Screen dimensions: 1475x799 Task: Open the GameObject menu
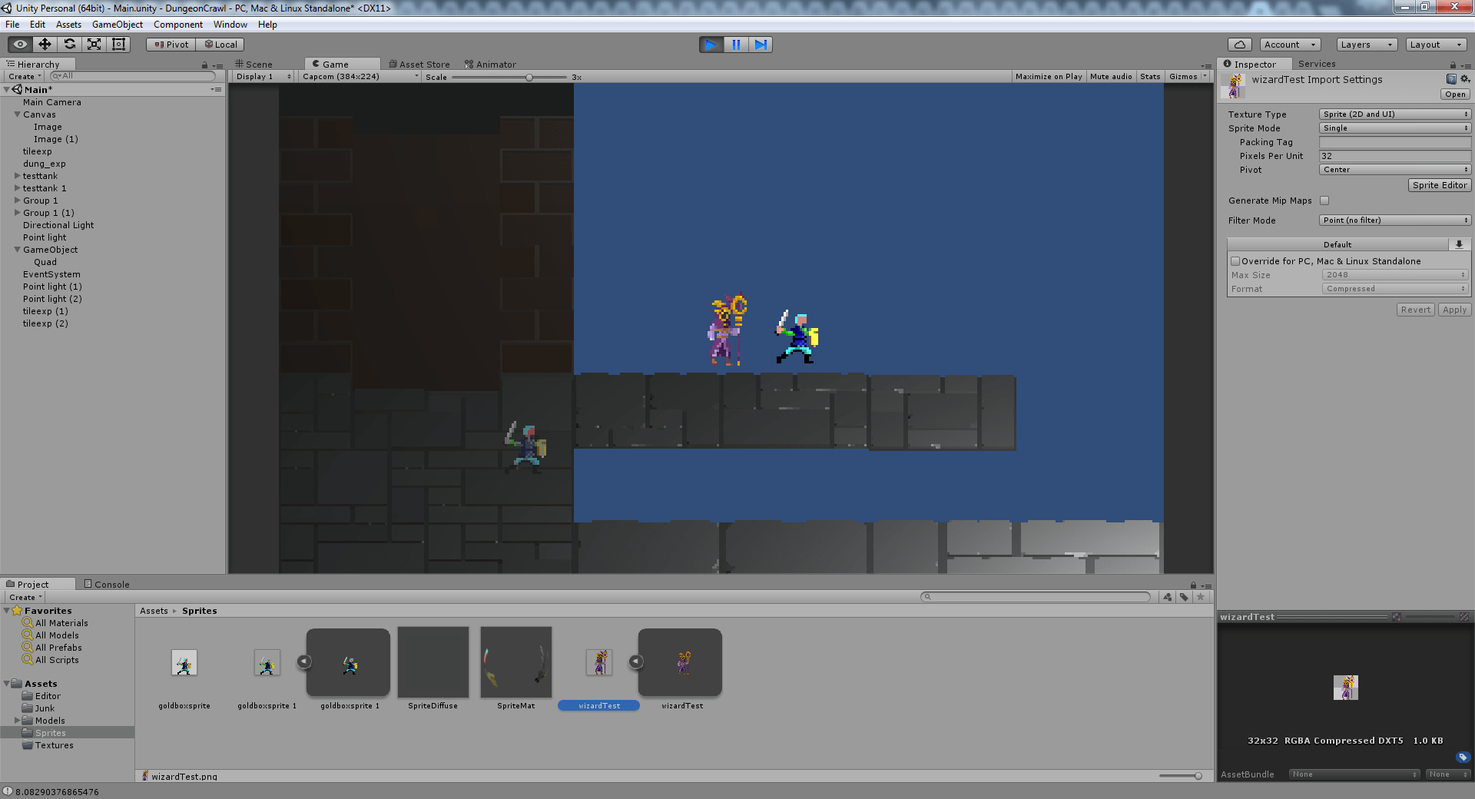117,24
